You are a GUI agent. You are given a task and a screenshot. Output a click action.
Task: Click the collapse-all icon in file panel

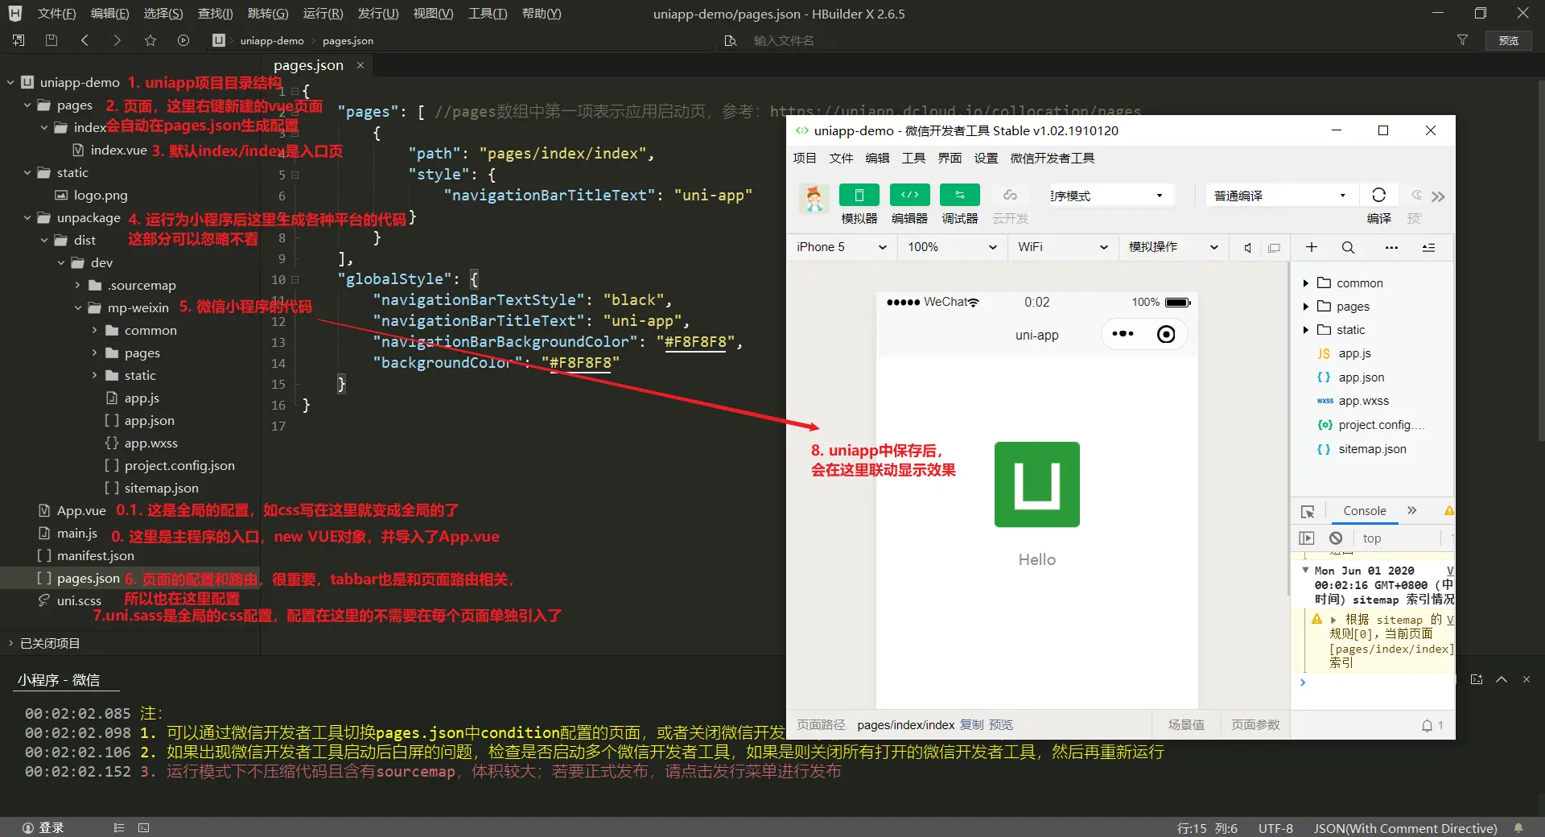1429,247
